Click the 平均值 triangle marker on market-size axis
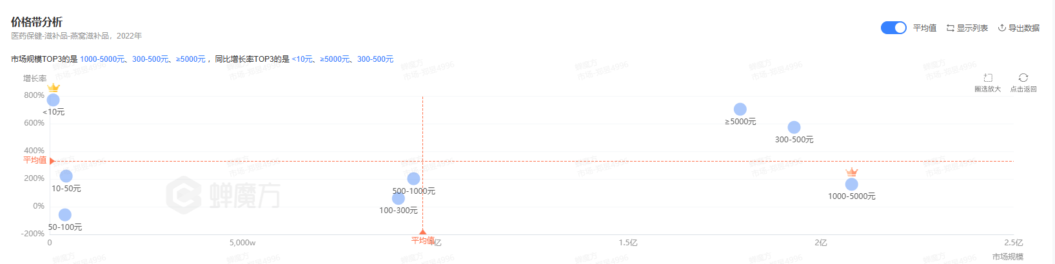Image resolution: width=1055 pixels, height=264 pixels. coord(423,232)
